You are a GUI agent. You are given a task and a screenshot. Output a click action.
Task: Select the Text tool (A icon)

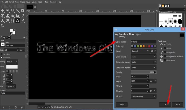(18, 21)
